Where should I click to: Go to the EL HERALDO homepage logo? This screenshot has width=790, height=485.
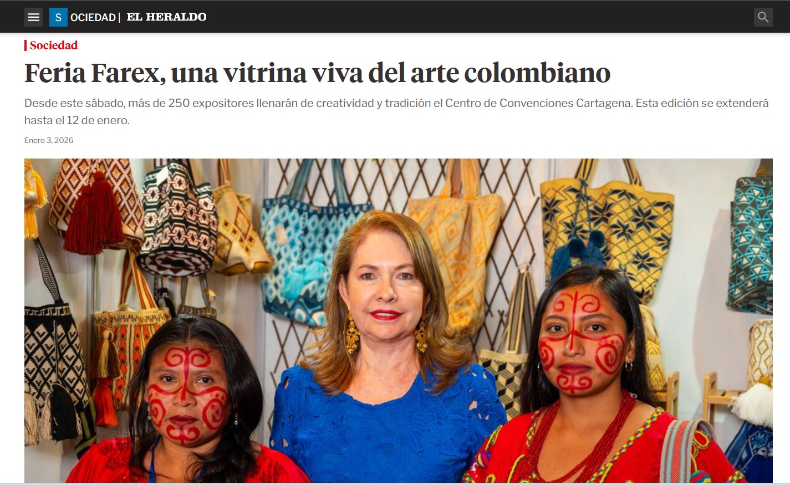point(167,17)
